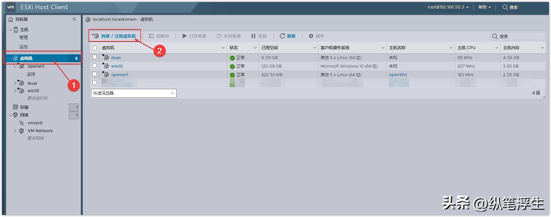Click the openwrt row VM icon in table
The height and width of the screenshot is (217, 551).
tap(105, 74)
